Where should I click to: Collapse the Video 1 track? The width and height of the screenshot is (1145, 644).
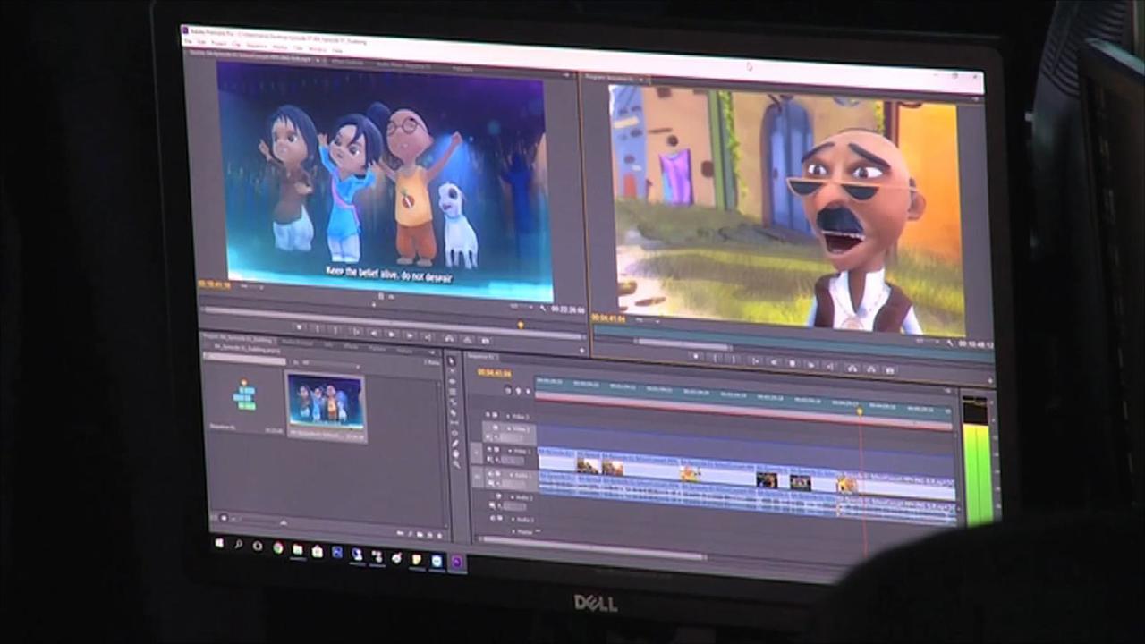(510, 451)
